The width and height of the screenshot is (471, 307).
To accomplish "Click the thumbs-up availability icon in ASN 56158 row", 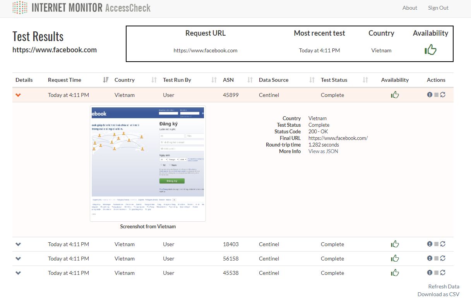I will pyautogui.click(x=395, y=259).
